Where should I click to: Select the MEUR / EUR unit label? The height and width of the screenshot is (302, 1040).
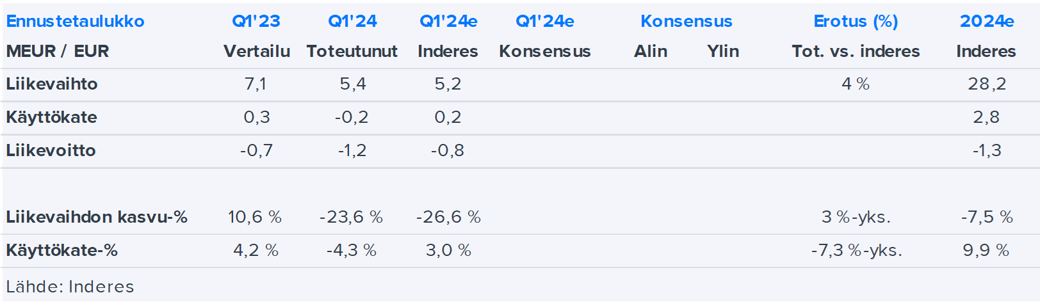pyautogui.click(x=58, y=51)
